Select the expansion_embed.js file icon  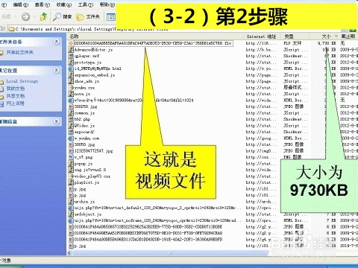pos(71,75)
